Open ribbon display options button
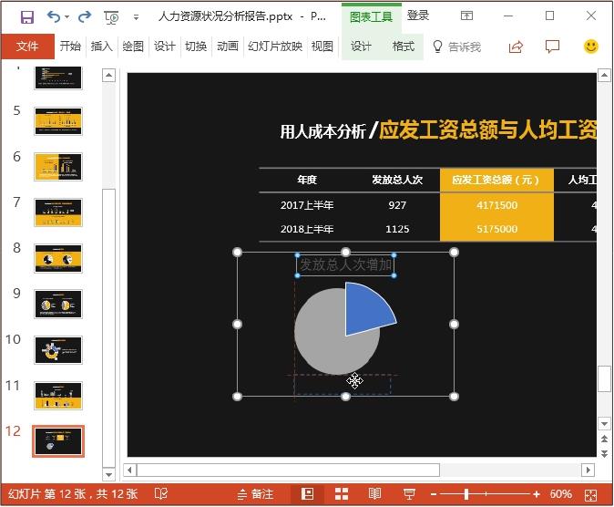 [466, 16]
